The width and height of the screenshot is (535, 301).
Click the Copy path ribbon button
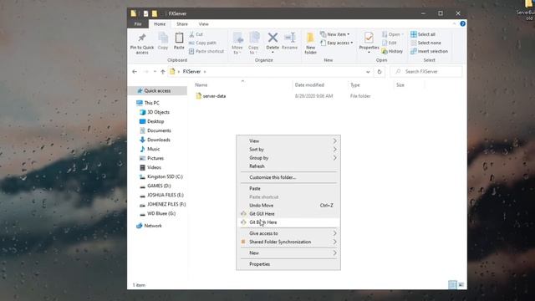202,43
